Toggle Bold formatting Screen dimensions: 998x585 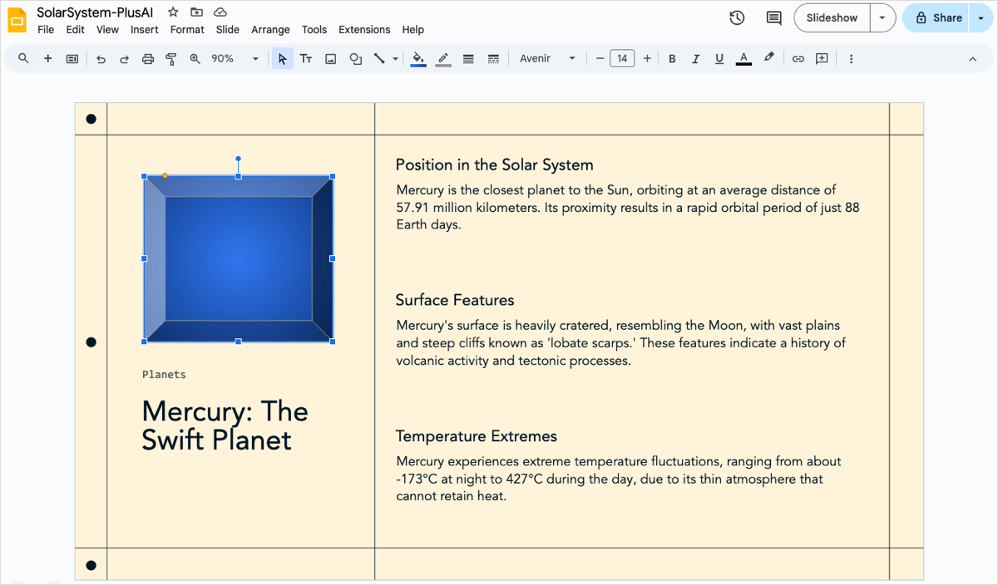672,59
